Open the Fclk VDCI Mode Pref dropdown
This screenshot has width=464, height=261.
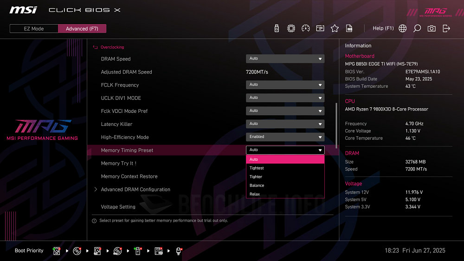tap(285, 111)
